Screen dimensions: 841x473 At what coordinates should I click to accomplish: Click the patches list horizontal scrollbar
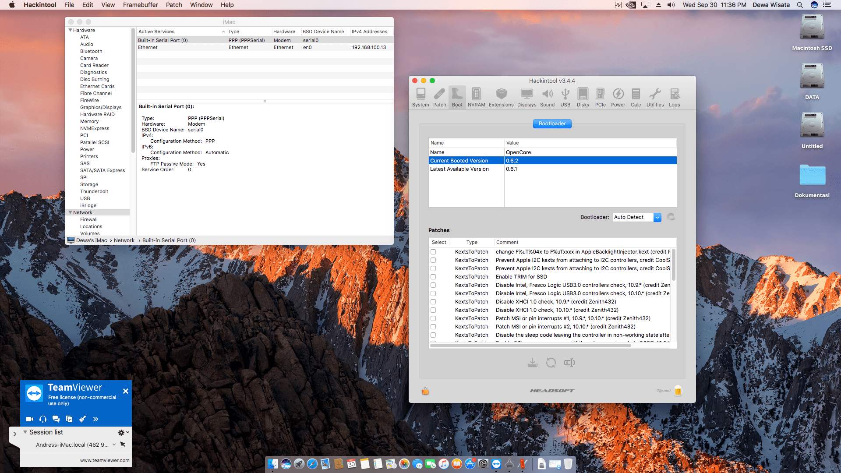(530, 346)
